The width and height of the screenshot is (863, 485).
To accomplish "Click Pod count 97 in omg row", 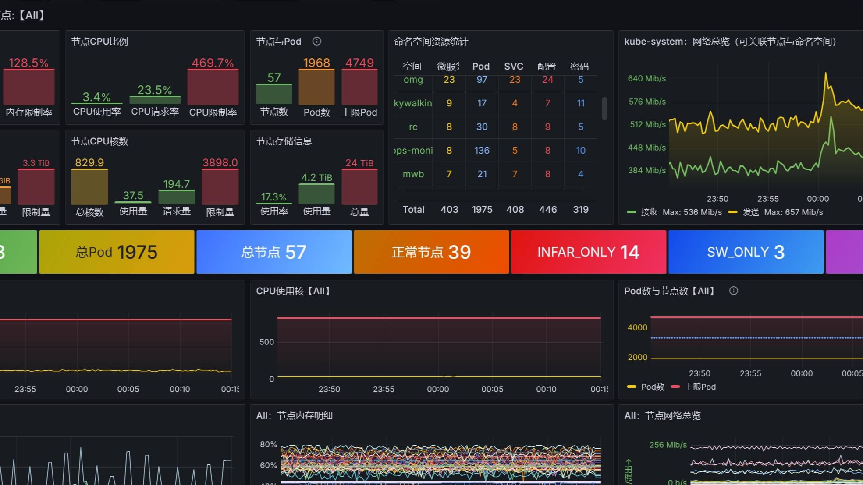I will tap(482, 80).
